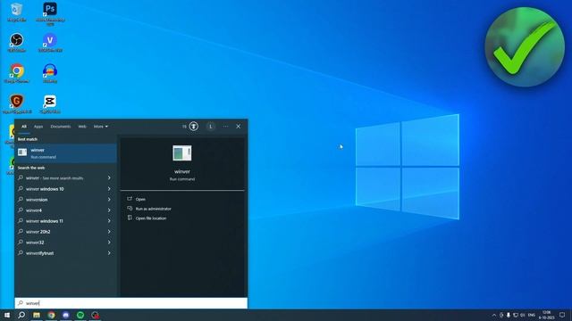Click the Windows Start button

click(7, 315)
